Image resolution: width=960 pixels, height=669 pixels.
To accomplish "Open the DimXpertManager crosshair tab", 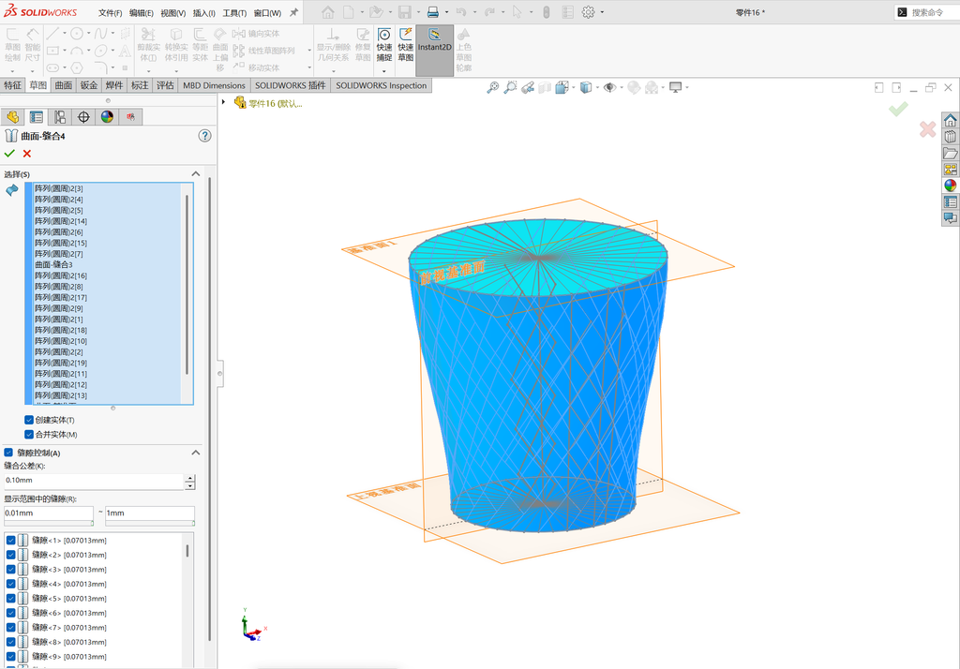I will (83, 117).
